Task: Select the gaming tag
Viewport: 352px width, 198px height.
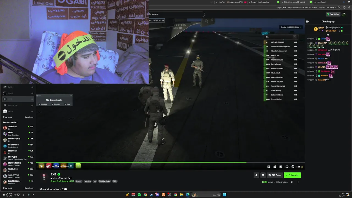Action: pos(87,181)
